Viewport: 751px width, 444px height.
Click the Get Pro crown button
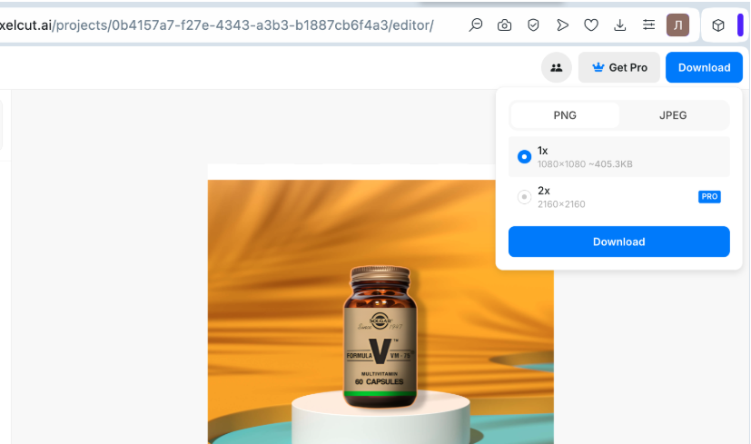click(619, 67)
